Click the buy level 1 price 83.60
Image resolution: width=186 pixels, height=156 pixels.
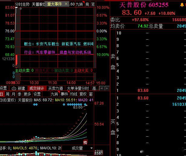(x=143, y=98)
